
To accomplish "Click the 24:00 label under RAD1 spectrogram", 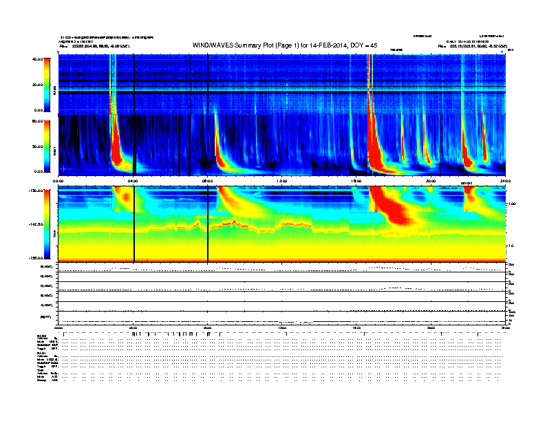I will pos(505,181).
